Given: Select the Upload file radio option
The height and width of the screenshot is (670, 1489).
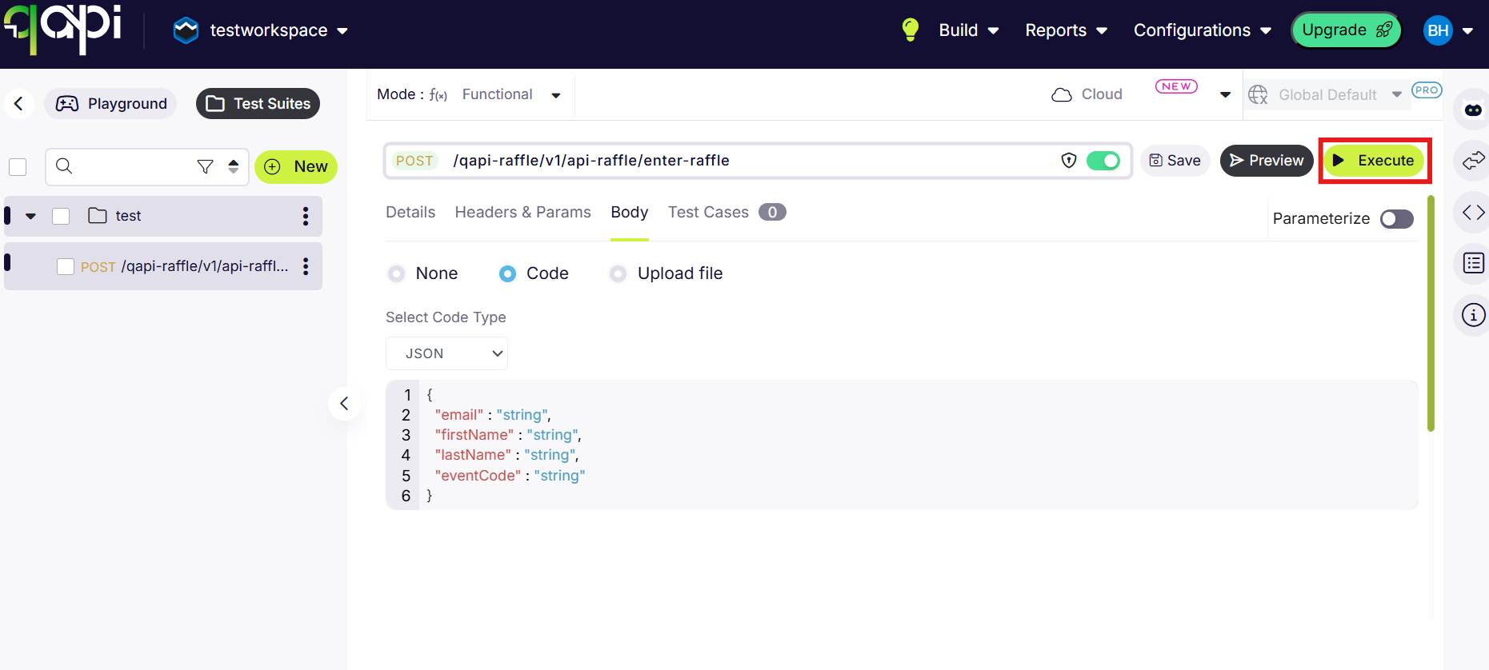Looking at the screenshot, I should (618, 274).
